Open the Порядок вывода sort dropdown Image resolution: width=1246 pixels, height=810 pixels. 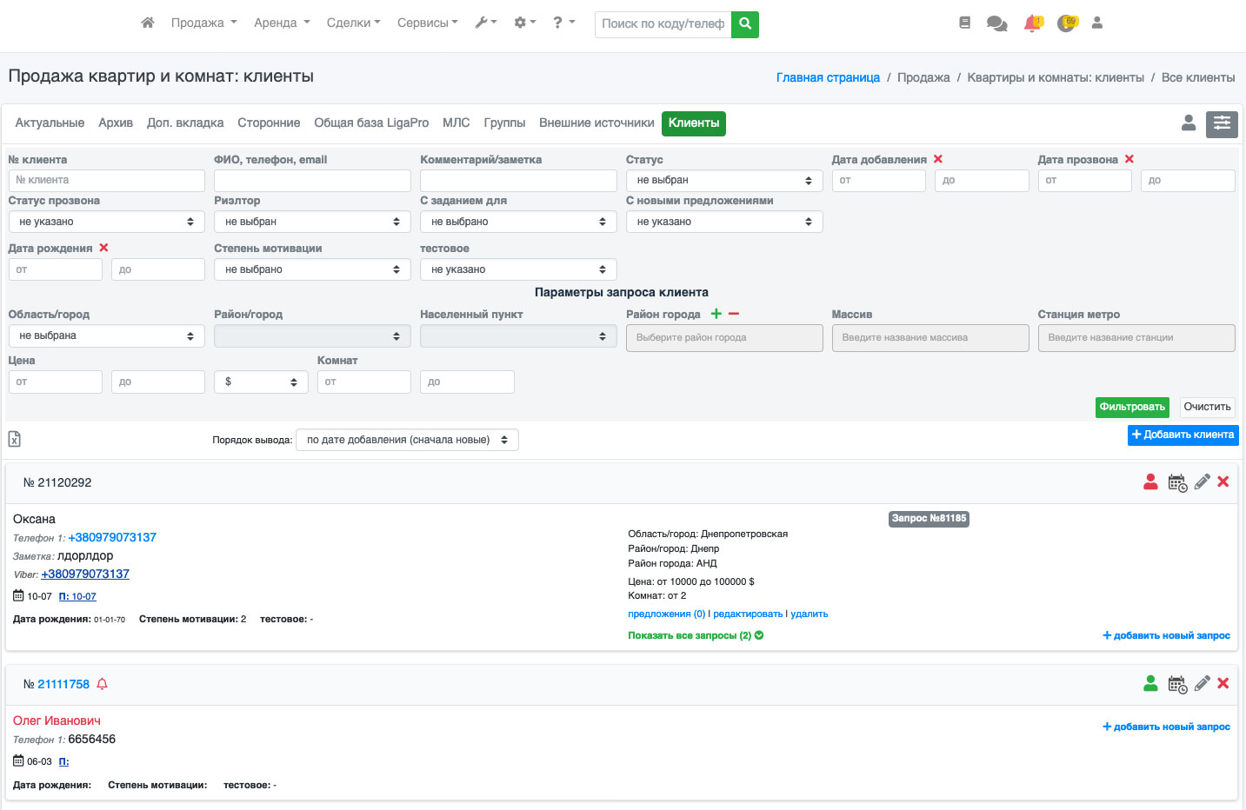coord(407,440)
